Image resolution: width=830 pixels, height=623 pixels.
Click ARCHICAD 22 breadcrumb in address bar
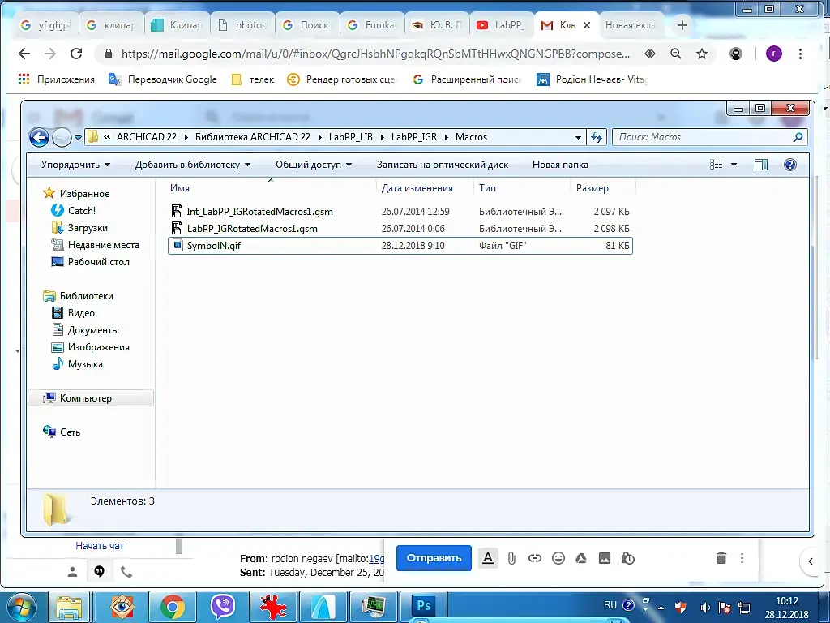coord(147,137)
